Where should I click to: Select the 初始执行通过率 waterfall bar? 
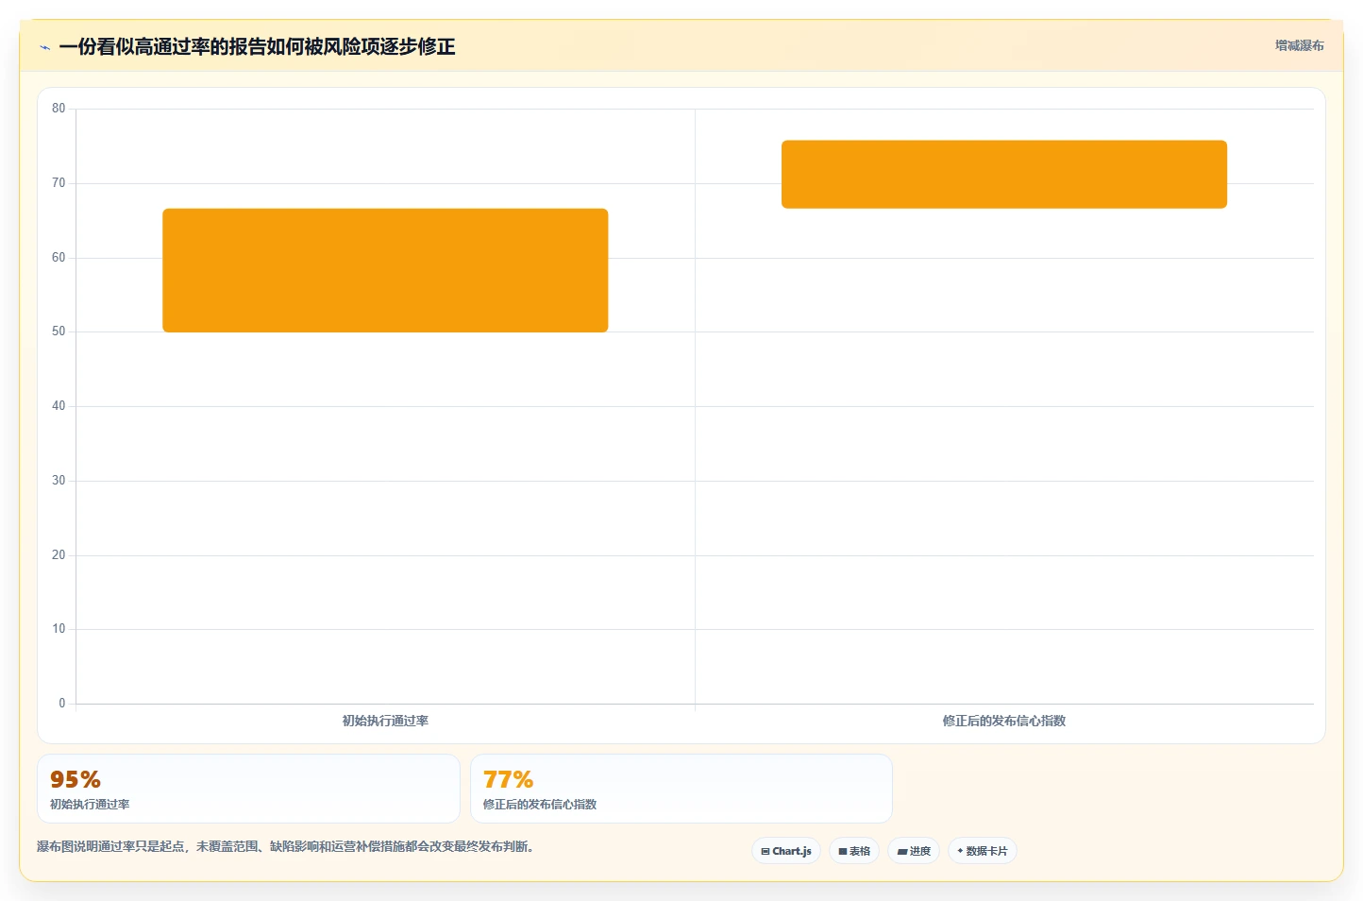click(385, 270)
